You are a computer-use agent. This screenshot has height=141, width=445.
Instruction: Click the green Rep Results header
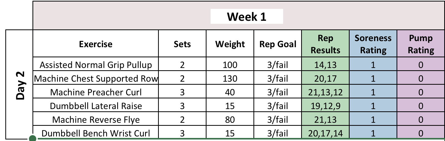(x=325, y=44)
